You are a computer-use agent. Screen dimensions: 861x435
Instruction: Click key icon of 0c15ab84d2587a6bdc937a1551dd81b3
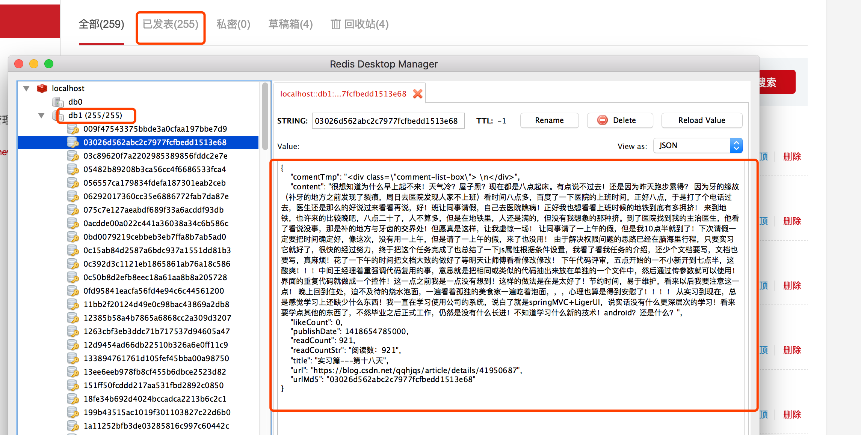[73, 250]
